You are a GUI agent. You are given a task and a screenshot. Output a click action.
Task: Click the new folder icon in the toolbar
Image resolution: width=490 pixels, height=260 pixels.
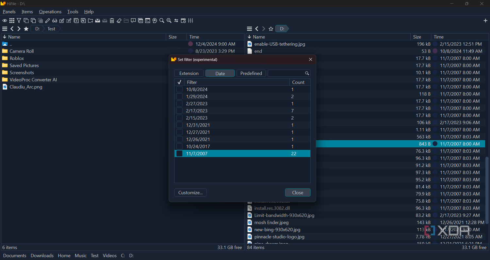click(90, 21)
